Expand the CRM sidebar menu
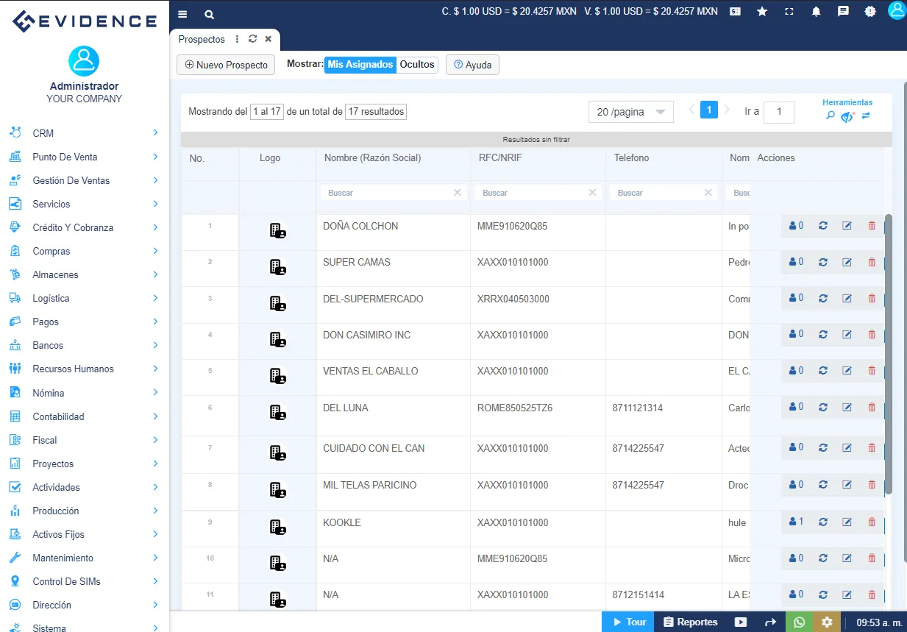 click(83, 133)
